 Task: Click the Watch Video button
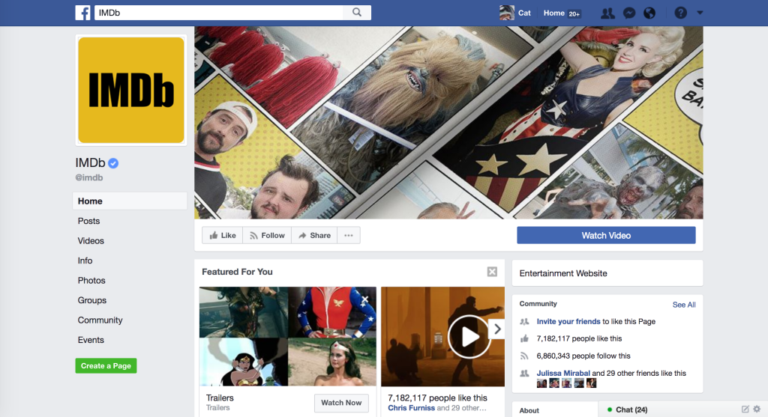(606, 235)
